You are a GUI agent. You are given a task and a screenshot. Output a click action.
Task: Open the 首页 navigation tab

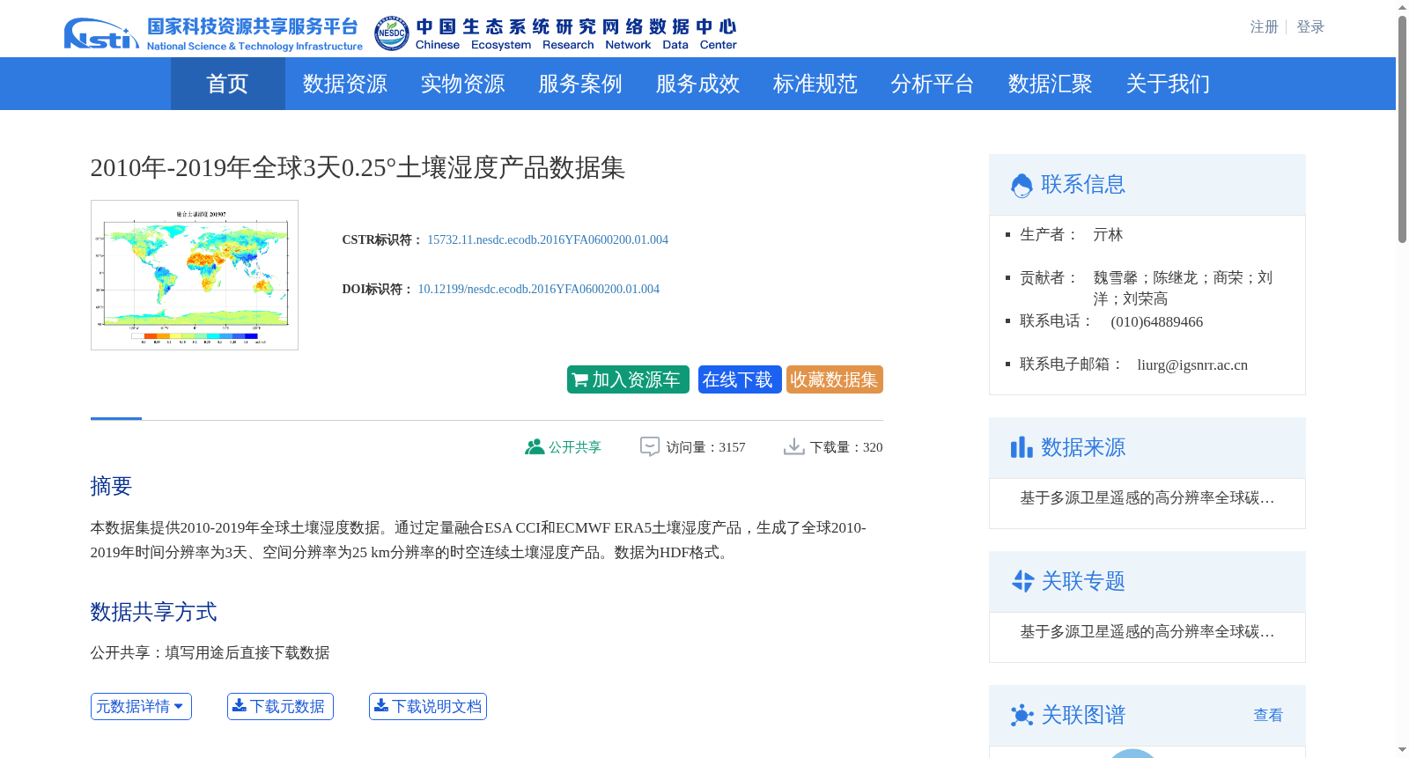coord(227,84)
